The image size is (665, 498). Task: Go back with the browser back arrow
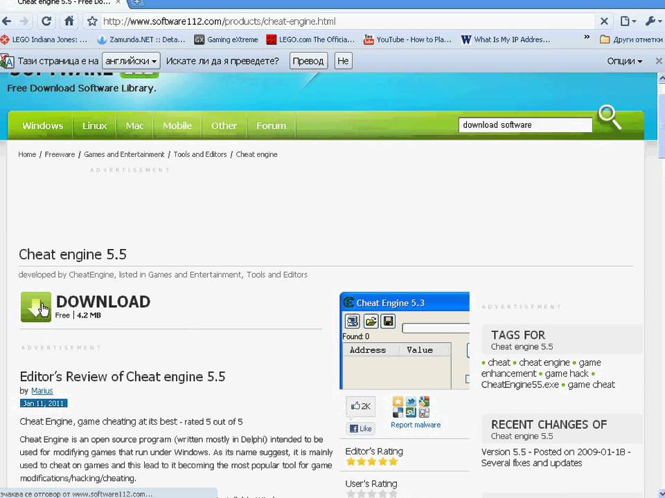[7, 21]
